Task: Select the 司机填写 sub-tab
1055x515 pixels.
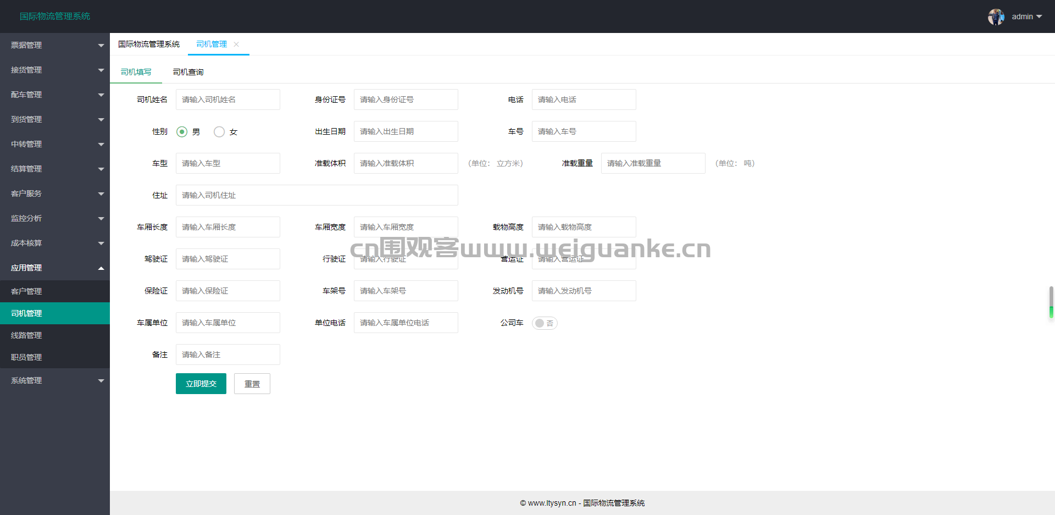Action: 136,72
